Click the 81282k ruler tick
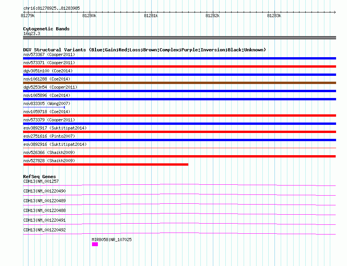The width and height of the screenshot is (347, 266). pyautogui.click(x=212, y=16)
